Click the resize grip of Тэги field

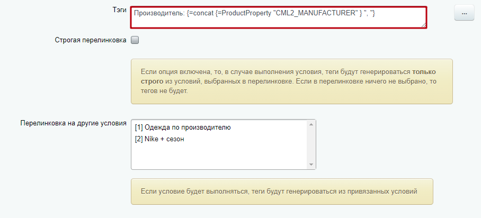[x=424, y=25]
